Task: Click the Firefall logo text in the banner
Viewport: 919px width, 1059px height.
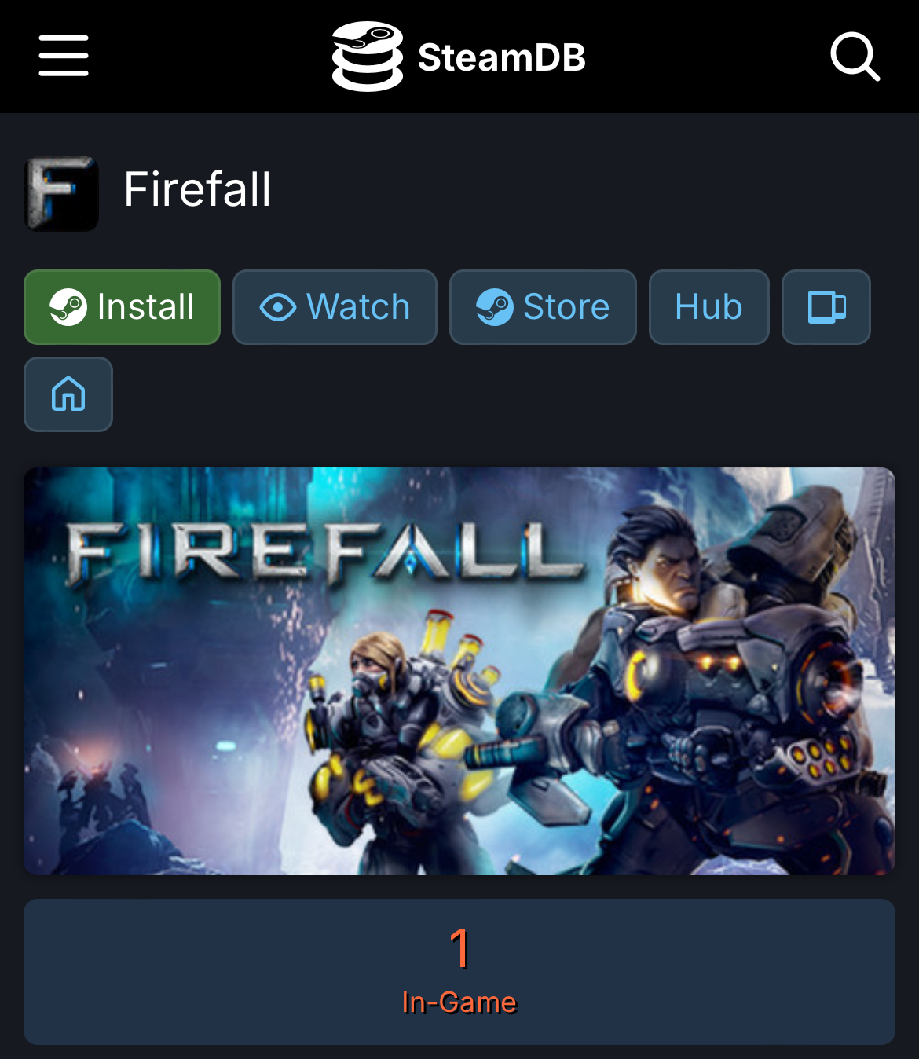Action: [324, 554]
